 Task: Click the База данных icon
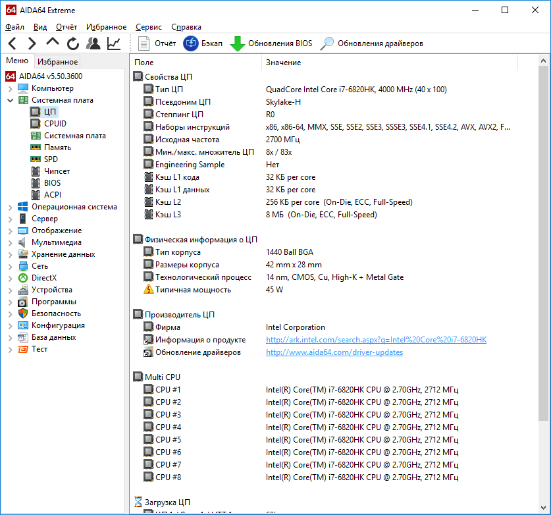point(23,337)
